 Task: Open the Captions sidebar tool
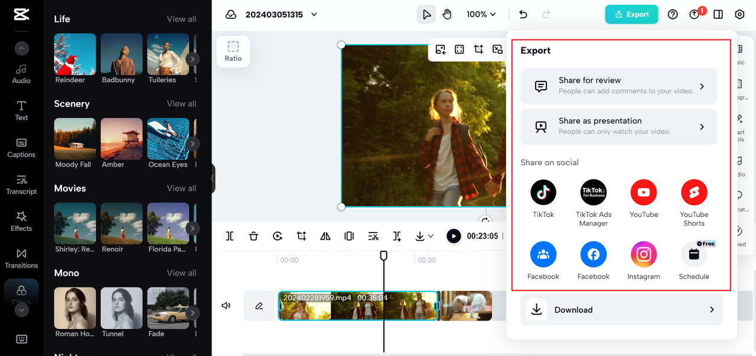[x=21, y=148]
